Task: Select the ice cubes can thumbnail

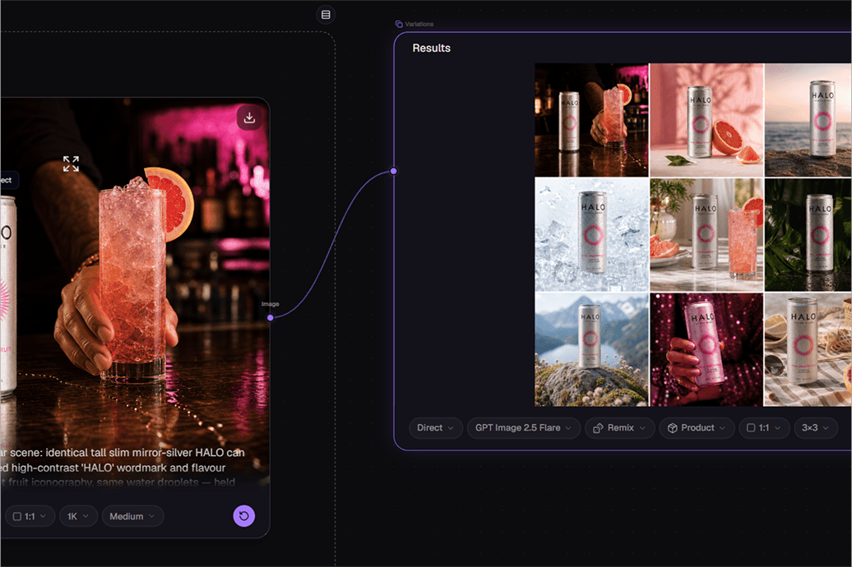Action: click(x=591, y=235)
